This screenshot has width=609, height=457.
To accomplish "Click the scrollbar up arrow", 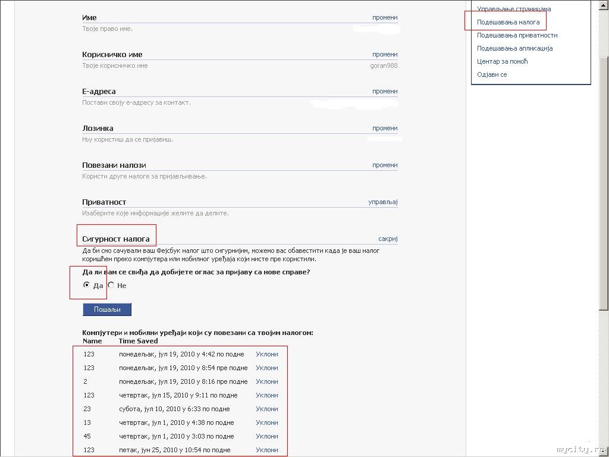I will click(x=603, y=5).
